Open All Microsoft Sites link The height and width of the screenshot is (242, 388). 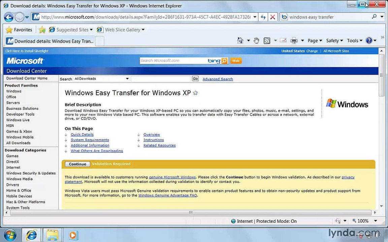(336, 51)
